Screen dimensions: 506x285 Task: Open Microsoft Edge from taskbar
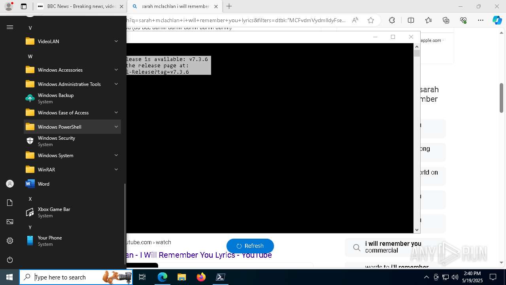tap(162, 277)
